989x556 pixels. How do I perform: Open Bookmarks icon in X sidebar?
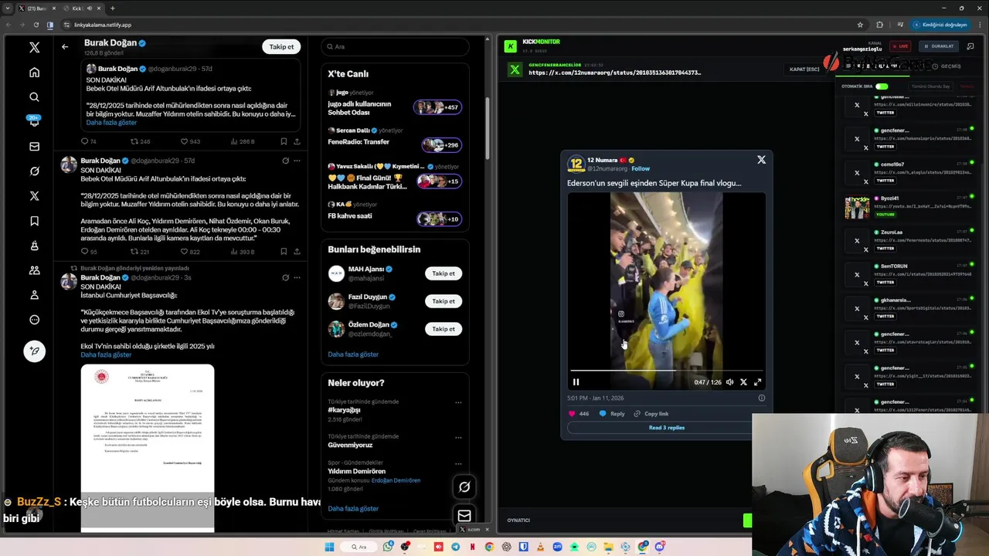tap(34, 221)
